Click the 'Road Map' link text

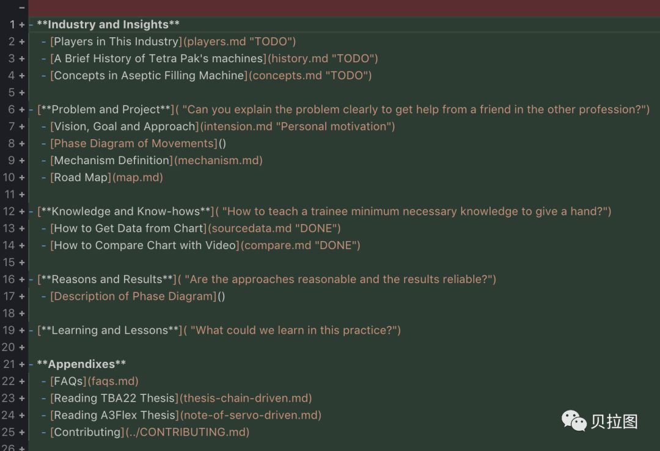pyautogui.click(x=80, y=178)
